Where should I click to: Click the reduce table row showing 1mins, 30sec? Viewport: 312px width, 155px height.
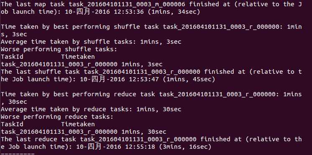84,132
